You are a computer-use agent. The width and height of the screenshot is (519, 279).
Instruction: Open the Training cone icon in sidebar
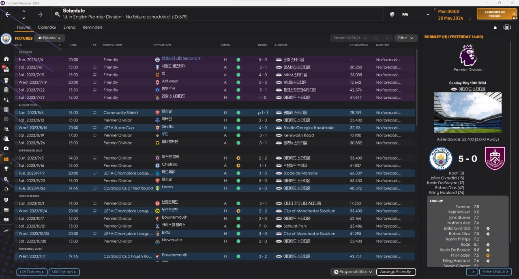click(6, 139)
